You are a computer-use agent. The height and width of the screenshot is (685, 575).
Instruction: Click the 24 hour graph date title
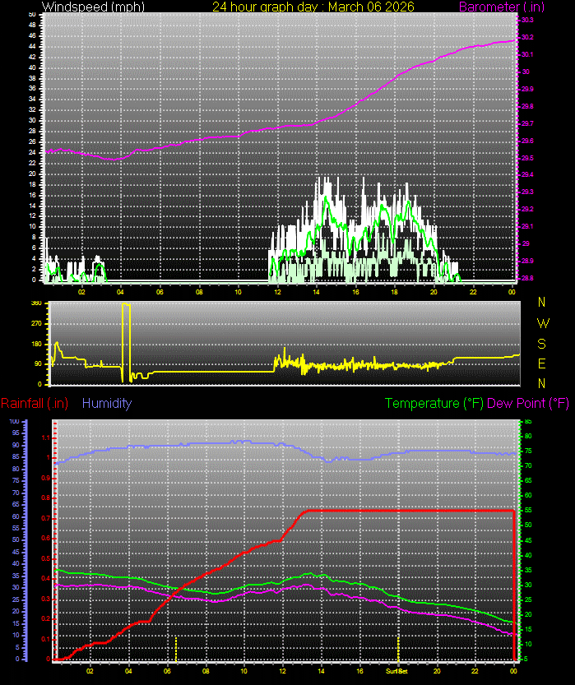point(313,7)
